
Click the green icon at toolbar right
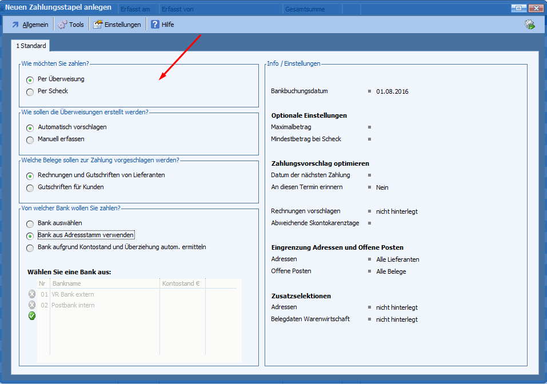point(529,25)
